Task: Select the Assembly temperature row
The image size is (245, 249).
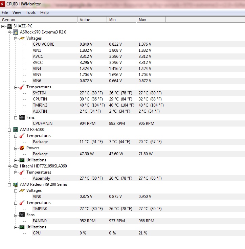Action: pyautogui.click(x=138, y=178)
